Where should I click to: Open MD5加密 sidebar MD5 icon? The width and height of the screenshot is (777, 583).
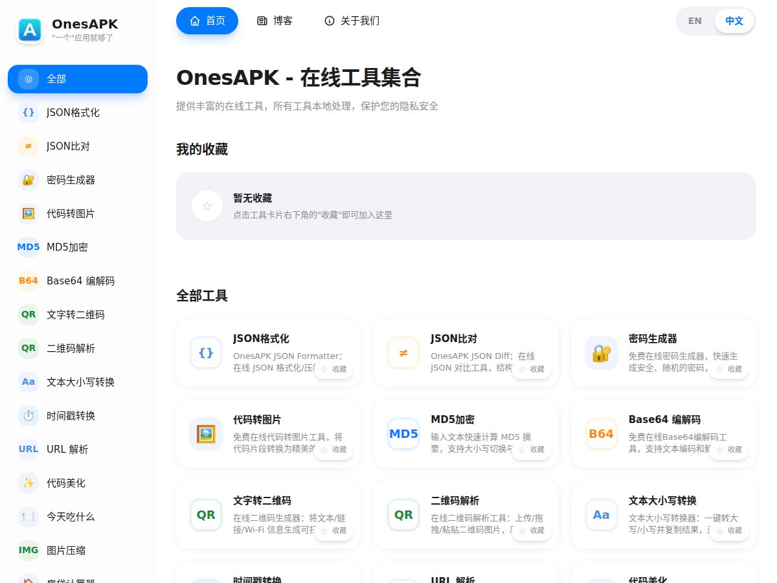(28, 247)
